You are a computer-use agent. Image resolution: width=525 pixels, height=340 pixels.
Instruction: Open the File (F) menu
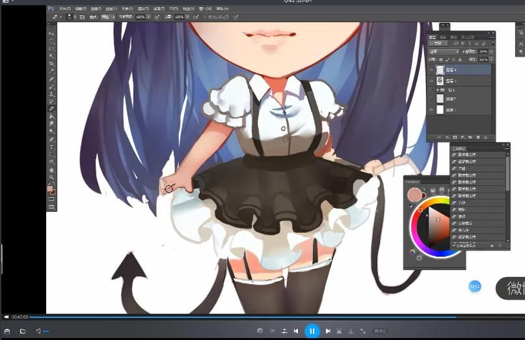tap(65, 8)
